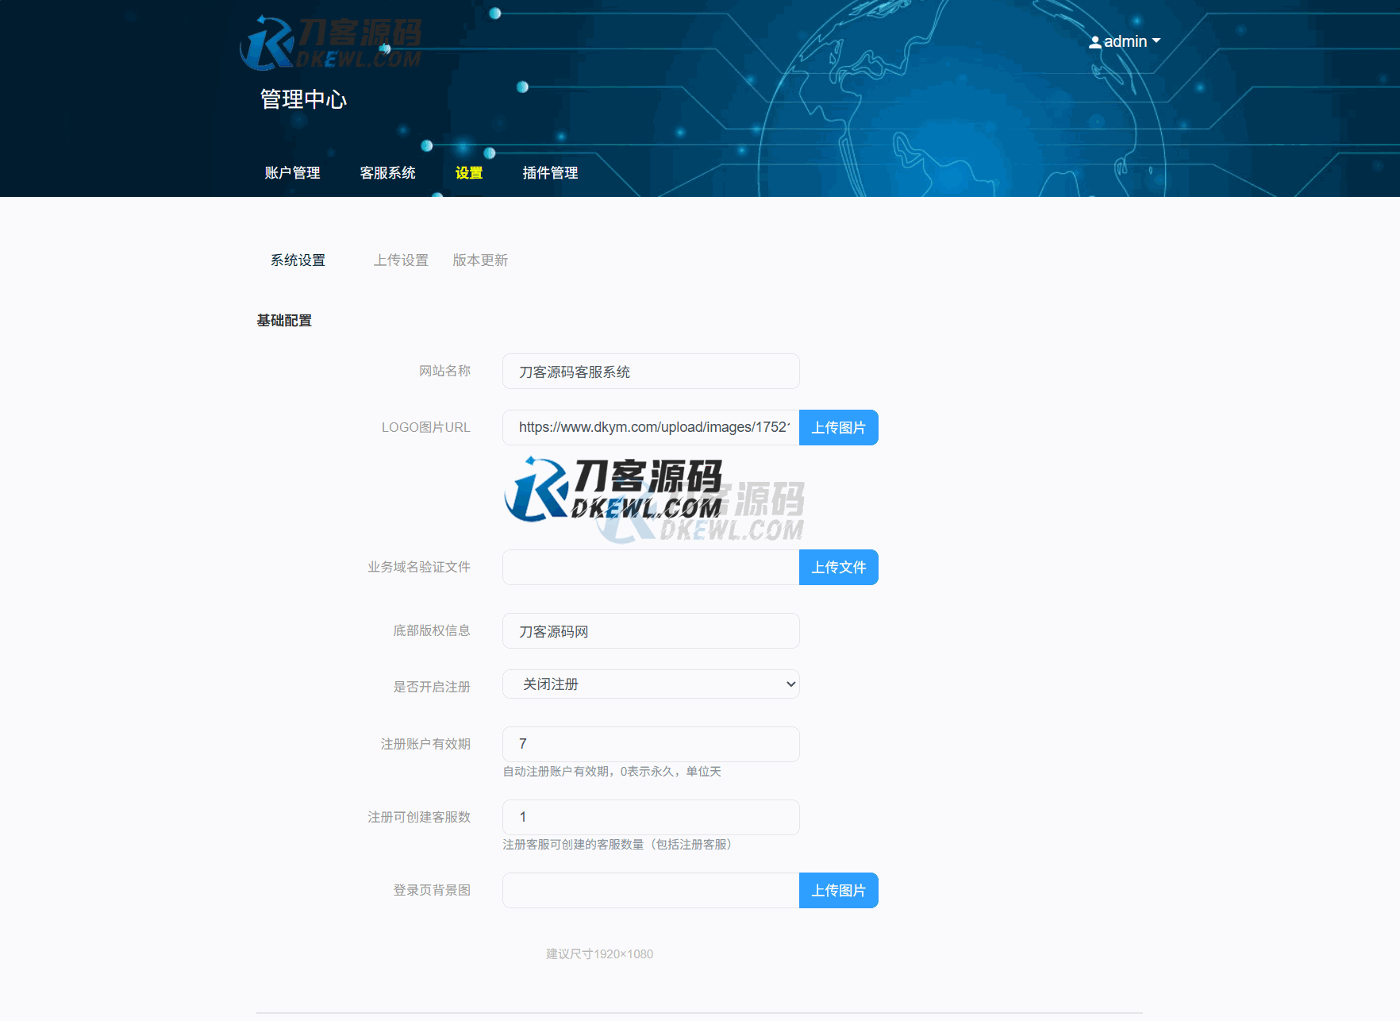
Task: Focus the LOGO图片URL text field
Action: click(650, 427)
